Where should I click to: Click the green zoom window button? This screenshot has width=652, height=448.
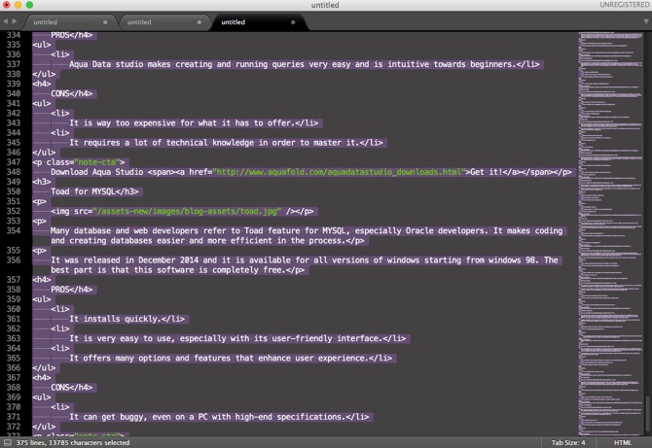coord(29,5)
